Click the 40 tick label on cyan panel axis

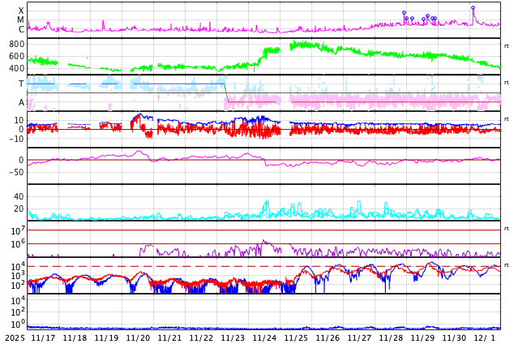[x=19, y=196]
